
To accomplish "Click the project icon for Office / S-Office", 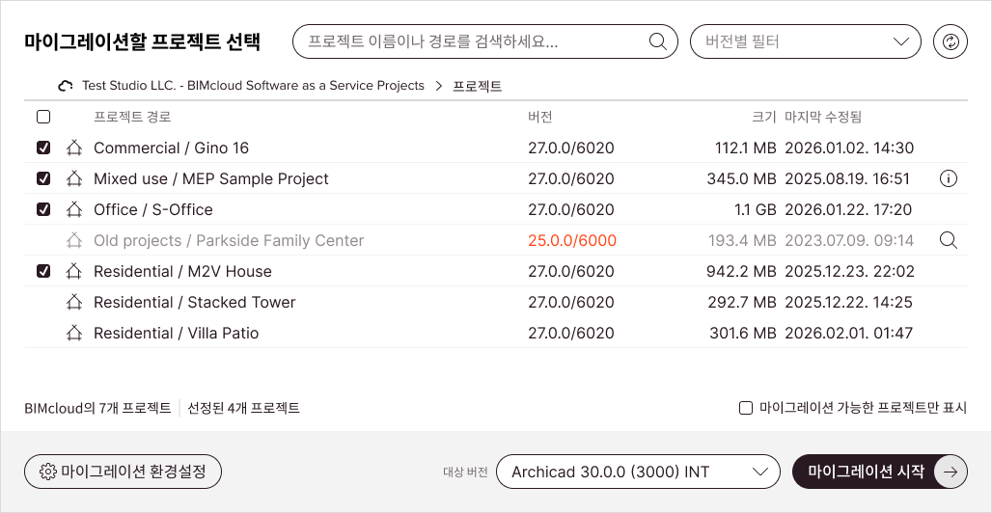I will pos(74,209).
